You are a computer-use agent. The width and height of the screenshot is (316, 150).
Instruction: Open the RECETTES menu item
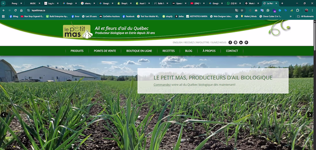click(x=168, y=51)
